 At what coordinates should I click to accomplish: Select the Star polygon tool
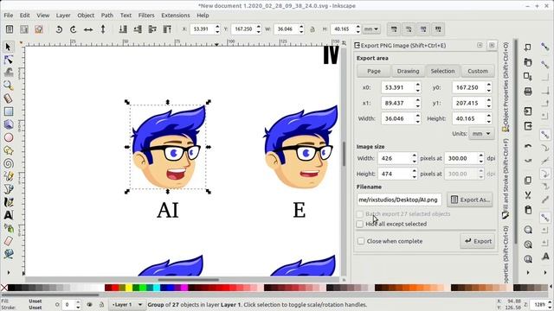(9, 150)
